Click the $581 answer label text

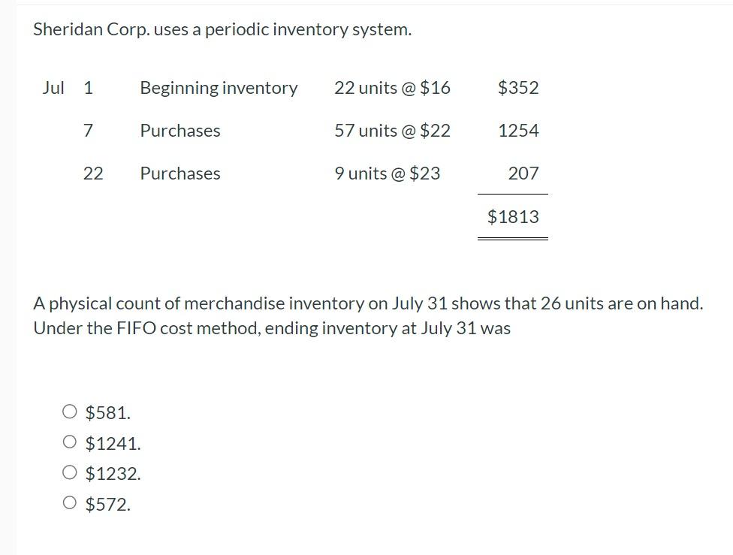[107, 412]
